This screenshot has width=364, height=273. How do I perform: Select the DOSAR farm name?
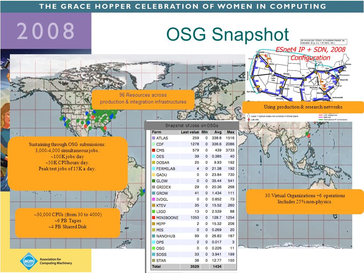[163, 163]
